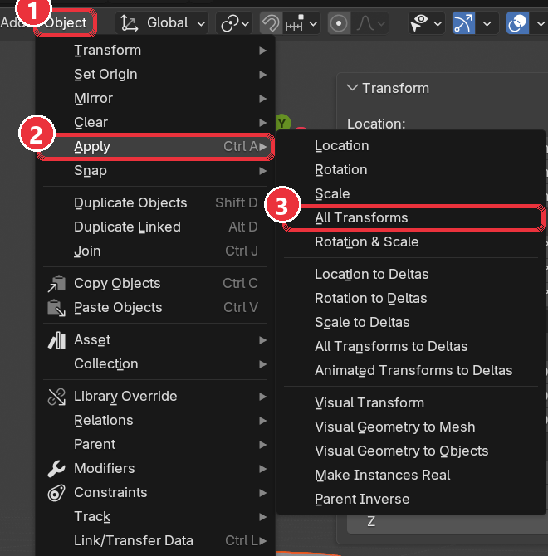Open the Mirror submenu
548x556 pixels.
(155, 99)
